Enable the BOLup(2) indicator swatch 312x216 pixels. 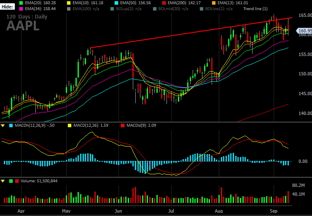112,9
